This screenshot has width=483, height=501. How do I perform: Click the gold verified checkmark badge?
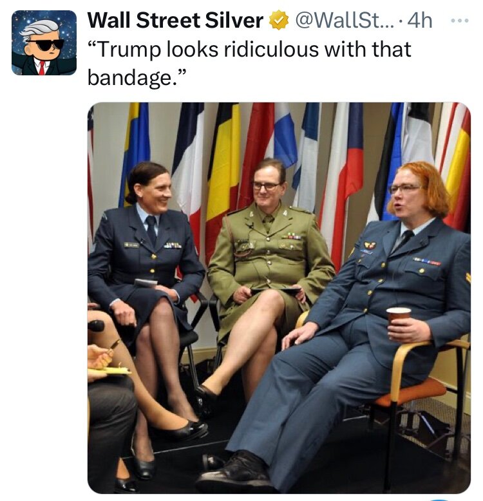pos(279,20)
